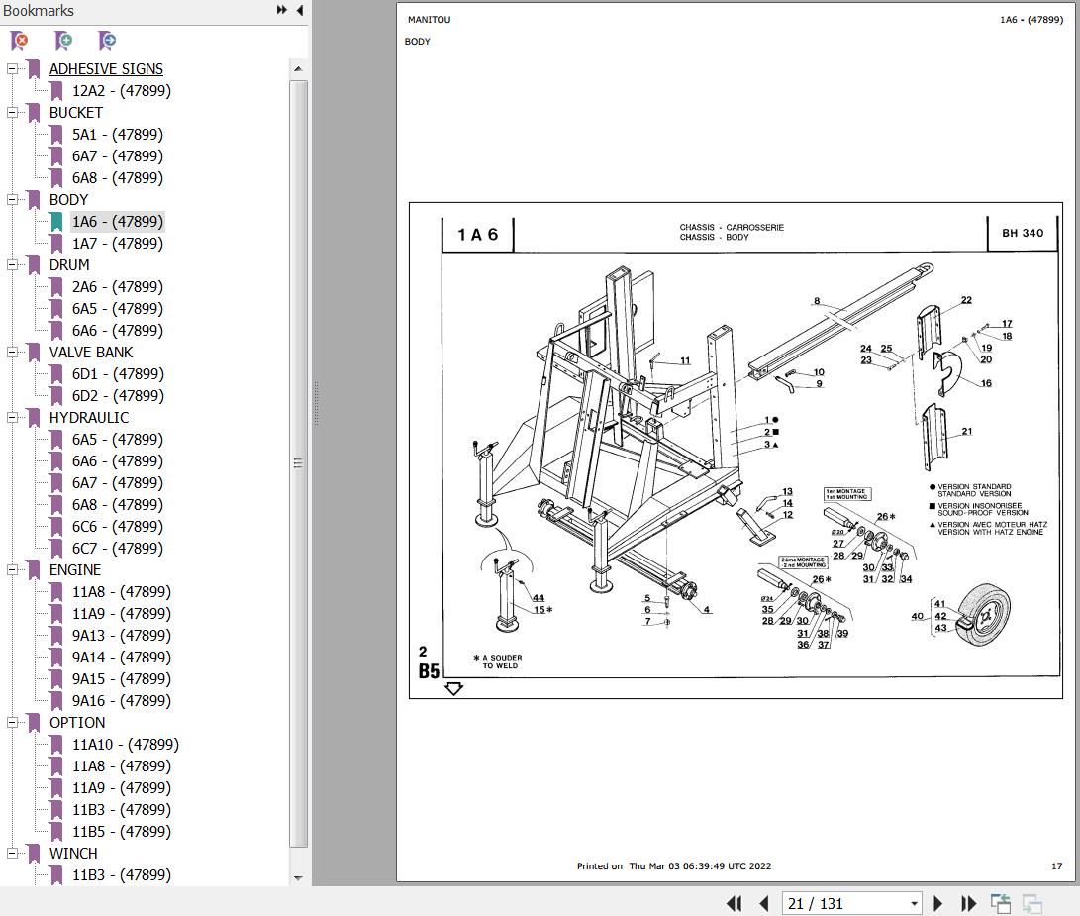The height and width of the screenshot is (916, 1080).
Task: Jump to the first page
Action: [734, 903]
